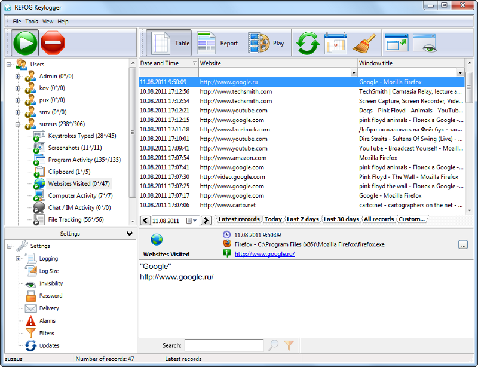Click the red Stop monitoring button
This screenshot has height=367, width=478.
53,43
